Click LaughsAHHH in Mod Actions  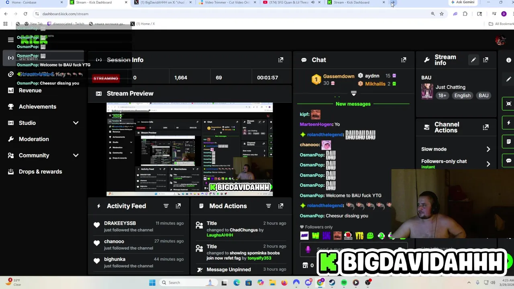[x=220, y=235]
